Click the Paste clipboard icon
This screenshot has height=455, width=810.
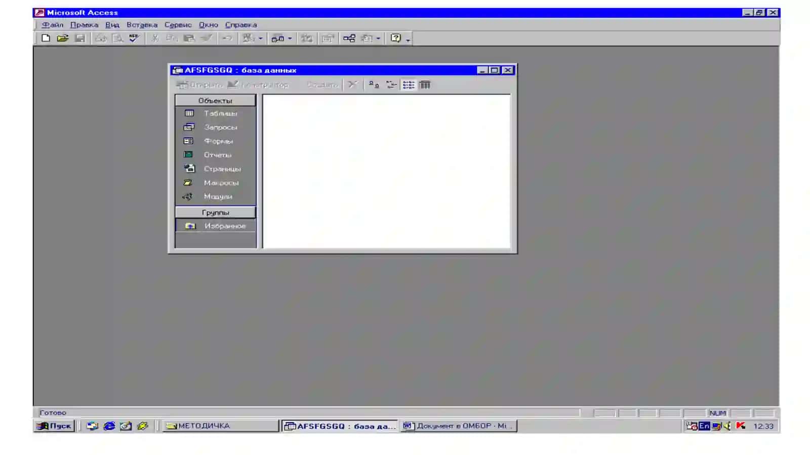point(189,38)
